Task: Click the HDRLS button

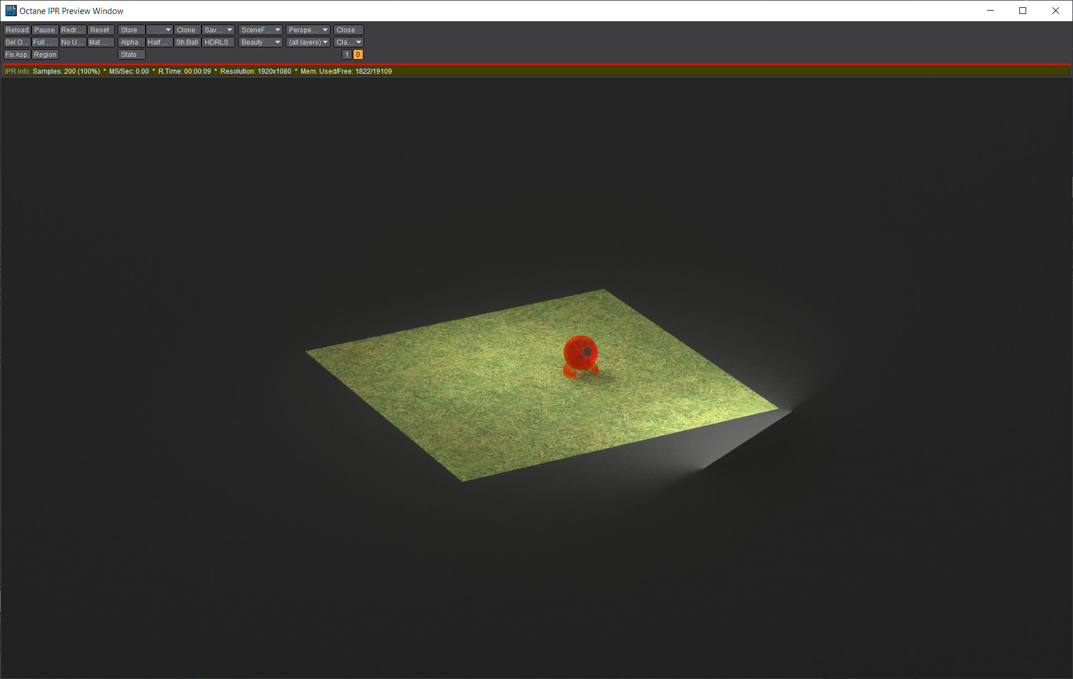Action: [217, 42]
